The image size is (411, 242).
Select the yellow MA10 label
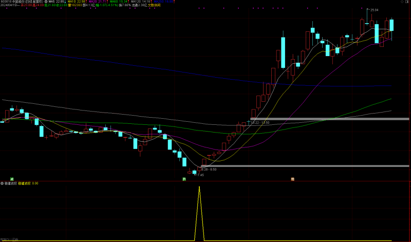(78, 2)
